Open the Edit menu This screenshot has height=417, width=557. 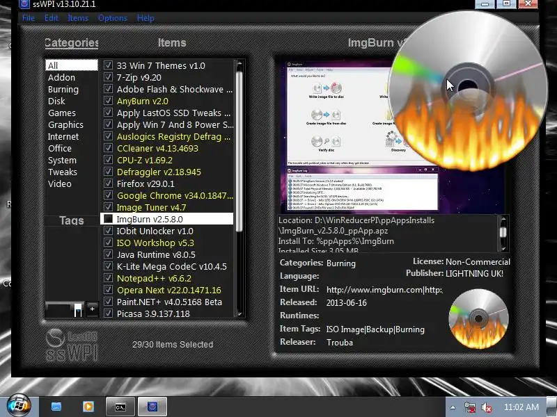tap(51, 18)
